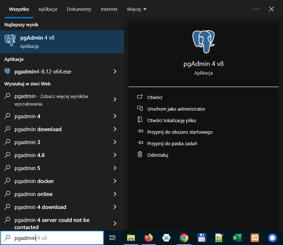Viewport: 283px width, 245px height.
Task: Click the search box containing pgadmin
Action: pos(52,238)
